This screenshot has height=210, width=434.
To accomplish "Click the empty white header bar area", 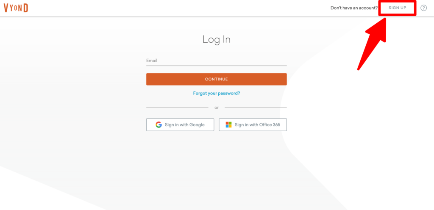I will click(180, 8).
